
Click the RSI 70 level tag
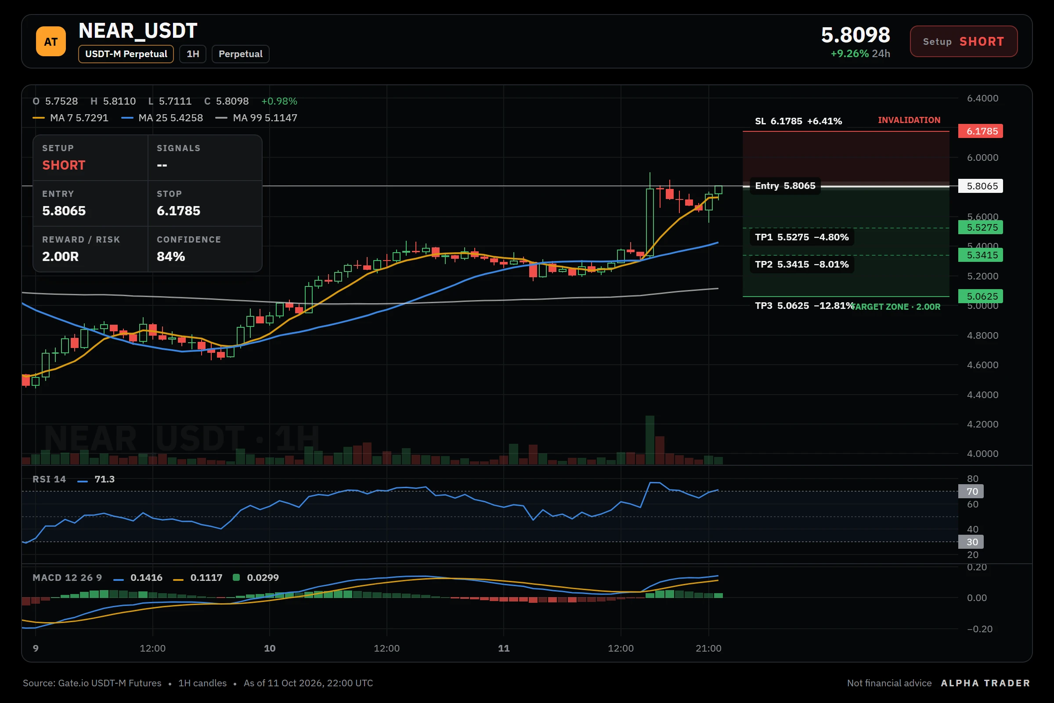point(971,491)
